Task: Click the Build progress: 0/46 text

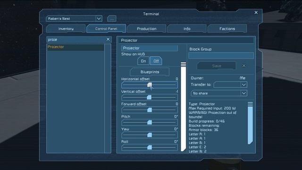Action: coord(207,121)
